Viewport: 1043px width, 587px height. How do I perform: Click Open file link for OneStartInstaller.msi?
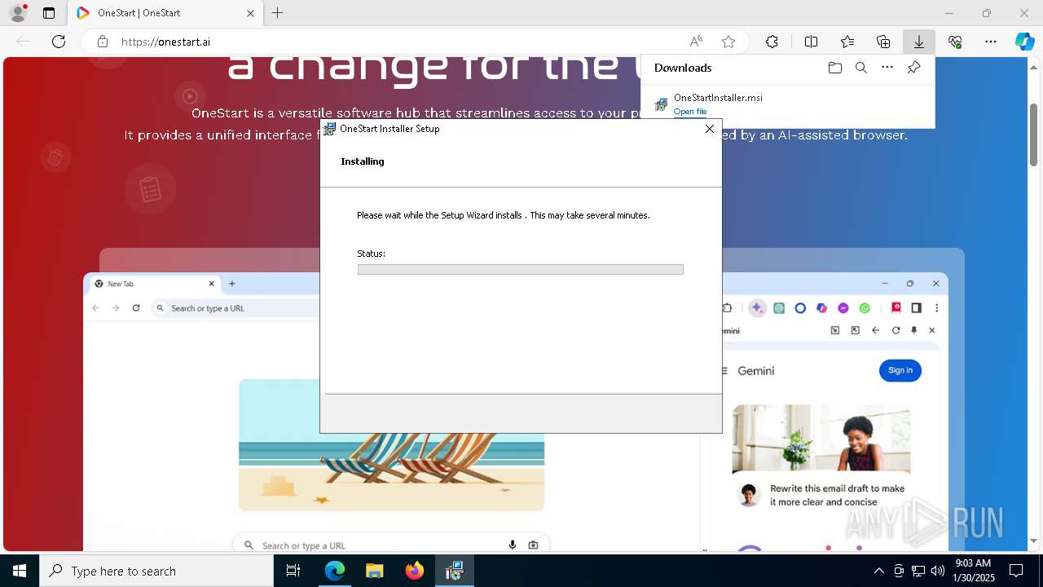(690, 112)
